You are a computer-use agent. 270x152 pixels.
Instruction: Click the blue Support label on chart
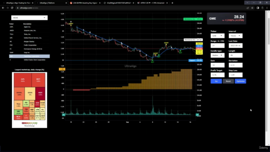(x=196, y=60)
